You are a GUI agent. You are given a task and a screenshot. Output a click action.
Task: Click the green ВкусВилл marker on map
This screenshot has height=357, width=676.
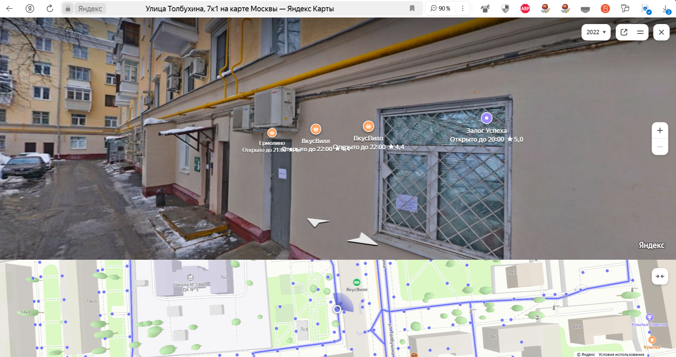357,282
